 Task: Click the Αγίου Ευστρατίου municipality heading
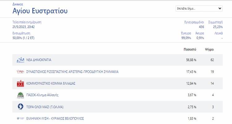tap(40, 11)
